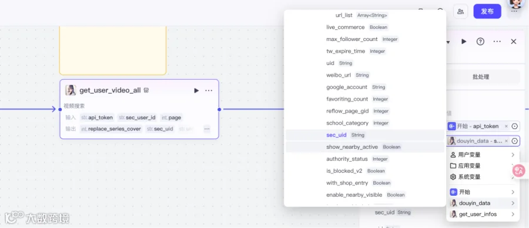The height and width of the screenshot is (228, 529).
Task: Pick show_nearby_active Boolean from list
Action: tap(364, 147)
